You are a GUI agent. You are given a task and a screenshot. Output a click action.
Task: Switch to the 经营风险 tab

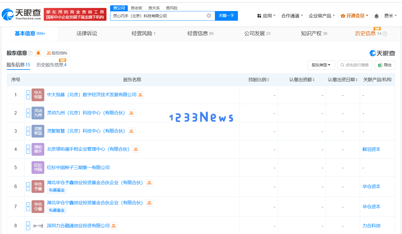tap(144, 33)
